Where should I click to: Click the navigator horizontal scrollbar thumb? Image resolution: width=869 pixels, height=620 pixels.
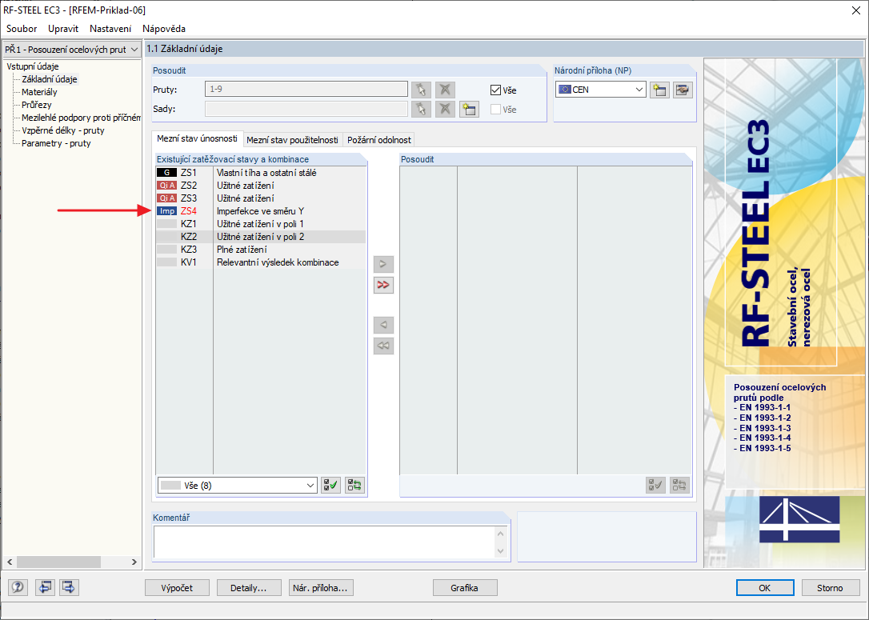[58, 562]
